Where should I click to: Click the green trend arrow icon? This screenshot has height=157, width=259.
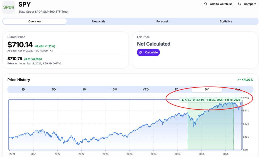point(239,80)
